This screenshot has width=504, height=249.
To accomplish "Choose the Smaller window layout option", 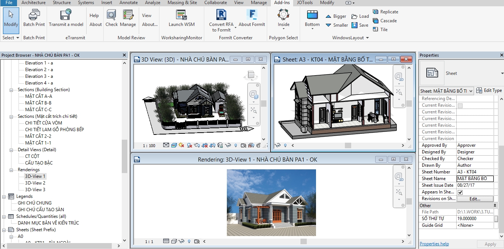I will [337, 25].
